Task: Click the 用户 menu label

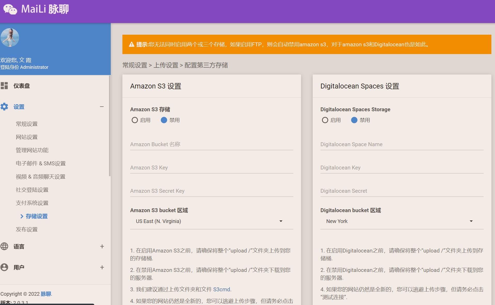Action: pyautogui.click(x=19, y=267)
